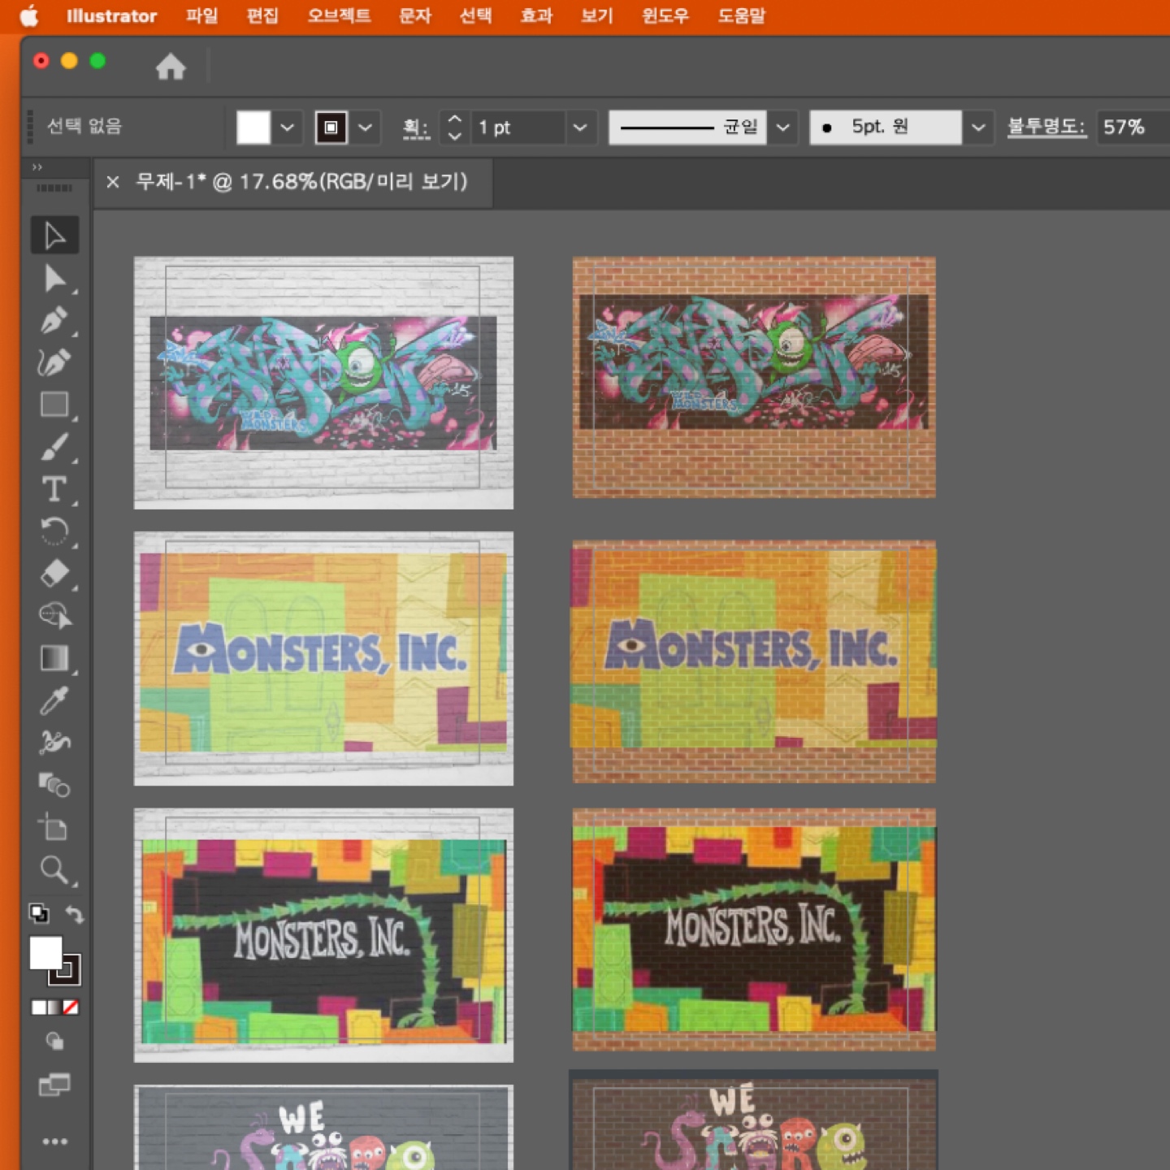
Task: Open the stroke weight dropdown arrow
Action: (580, 128)
